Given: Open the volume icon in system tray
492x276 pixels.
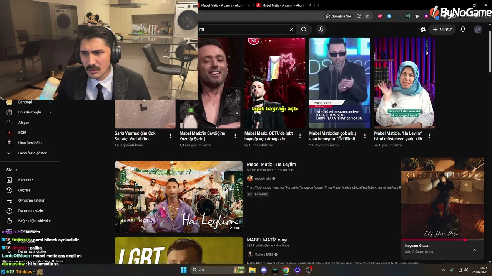Looking at the screenshot, I should [x=466, y=270].
